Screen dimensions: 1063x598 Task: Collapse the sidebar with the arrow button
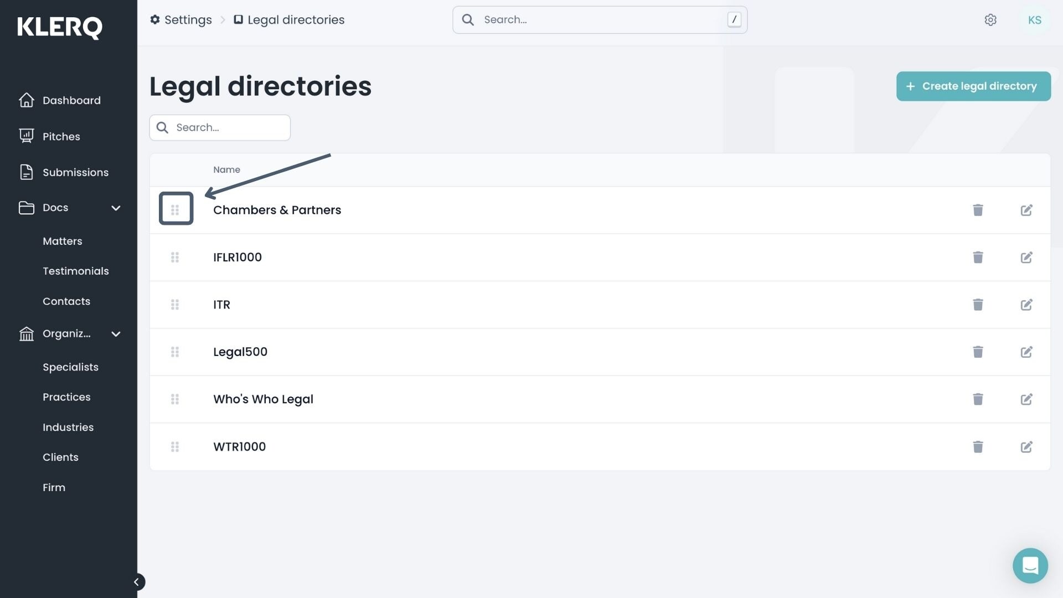(136, 582)
